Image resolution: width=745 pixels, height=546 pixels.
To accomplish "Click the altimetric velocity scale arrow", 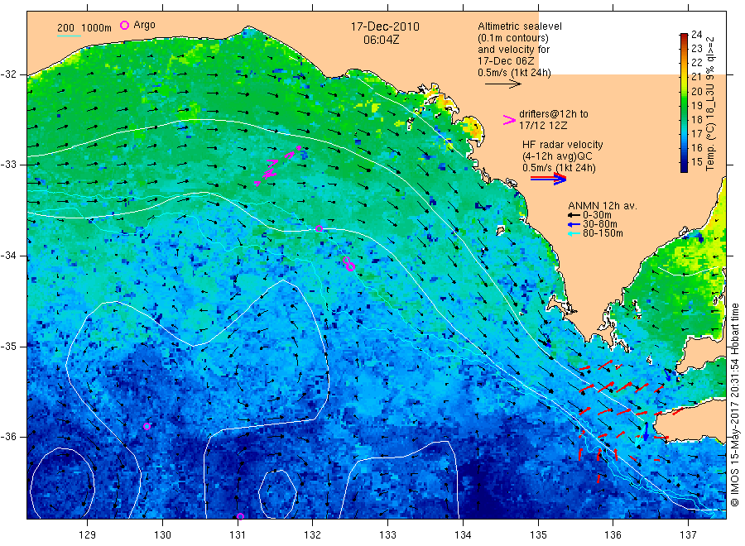I will tap(502, 84).
